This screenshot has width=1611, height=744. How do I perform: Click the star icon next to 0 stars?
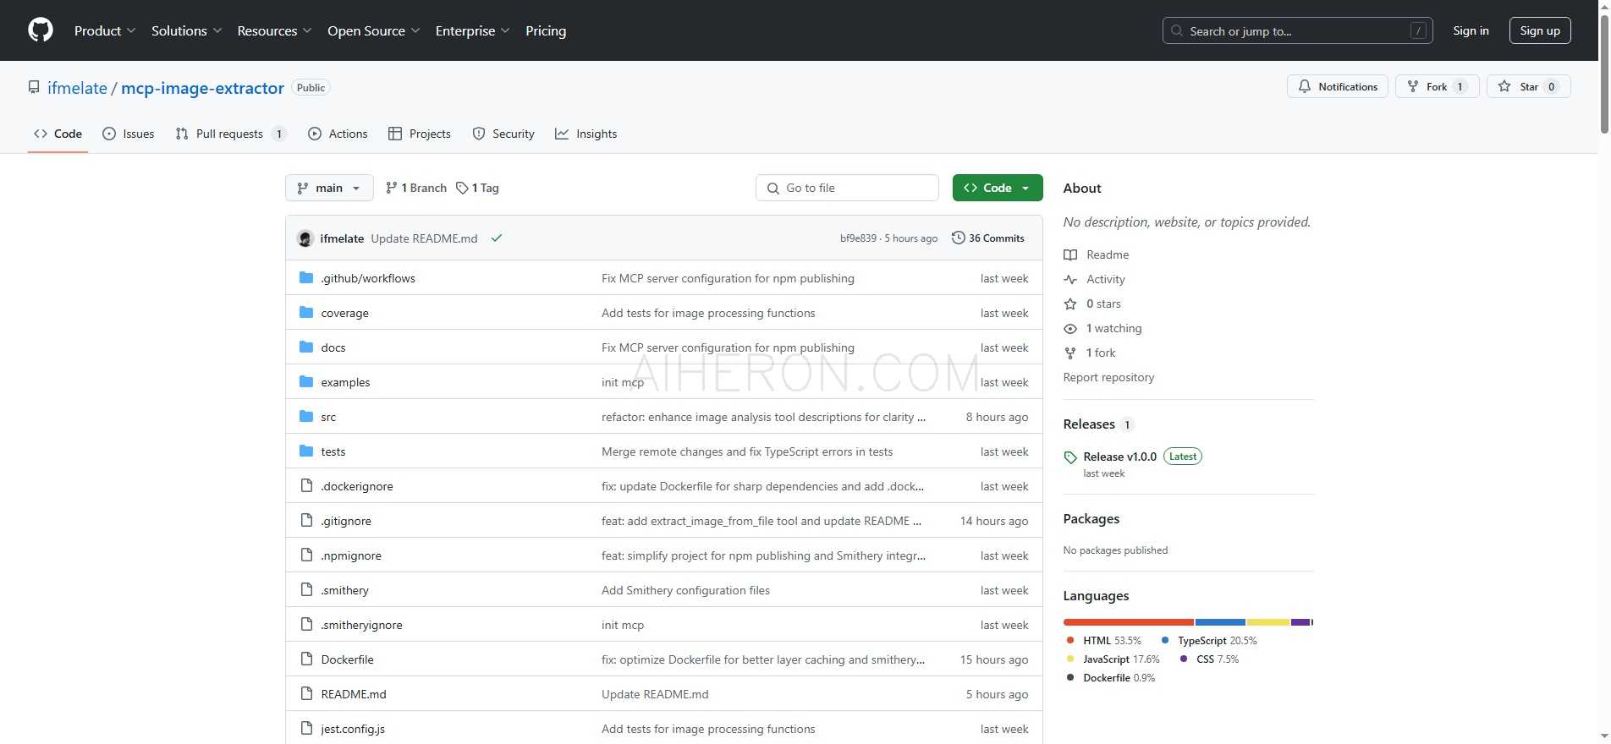[1070, 304]
